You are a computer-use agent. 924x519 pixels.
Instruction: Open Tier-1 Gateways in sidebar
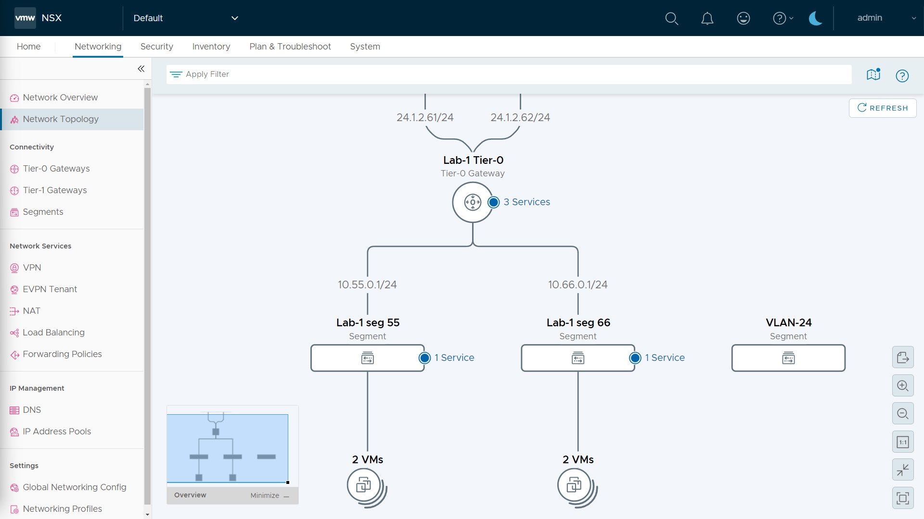55,190
